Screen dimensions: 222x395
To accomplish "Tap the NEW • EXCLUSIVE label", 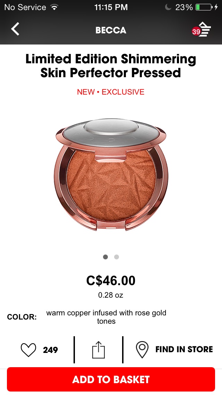I will pos(111,92).
